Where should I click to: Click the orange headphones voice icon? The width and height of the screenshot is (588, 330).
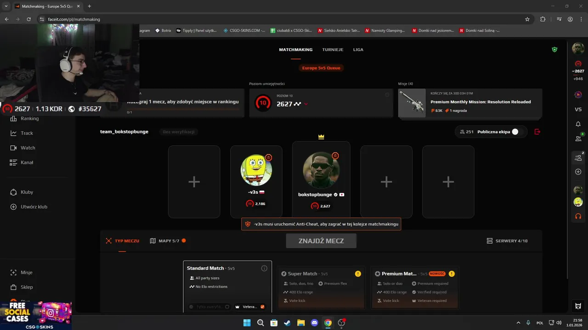578,216
